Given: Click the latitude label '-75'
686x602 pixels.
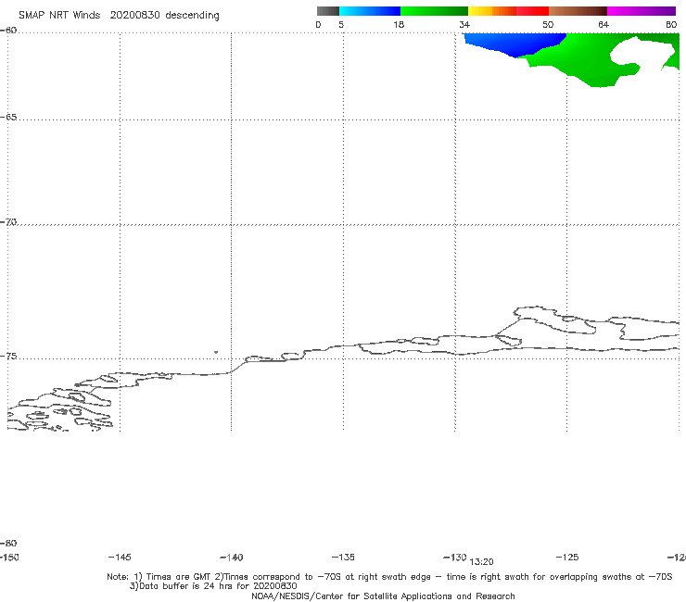Looking at the screenshot, I should click(x=8, y=356).
